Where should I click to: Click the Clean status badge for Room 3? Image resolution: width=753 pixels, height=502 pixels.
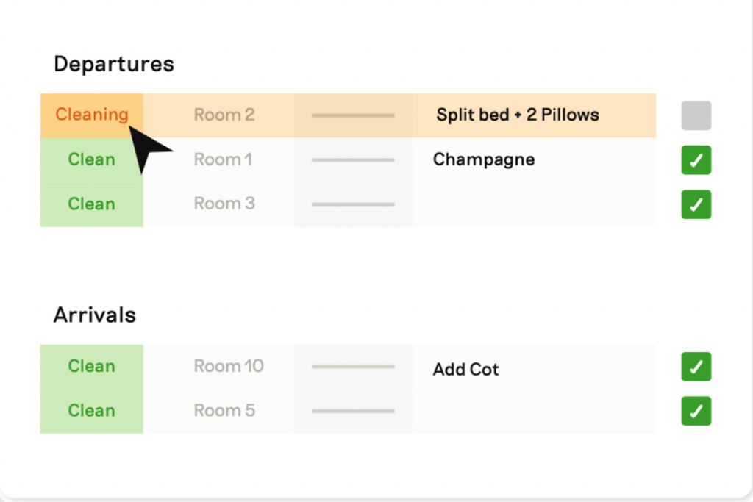pos(92,204)
